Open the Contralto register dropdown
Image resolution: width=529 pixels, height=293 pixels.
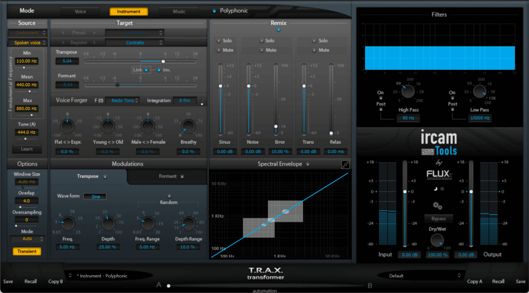[133, 42]
